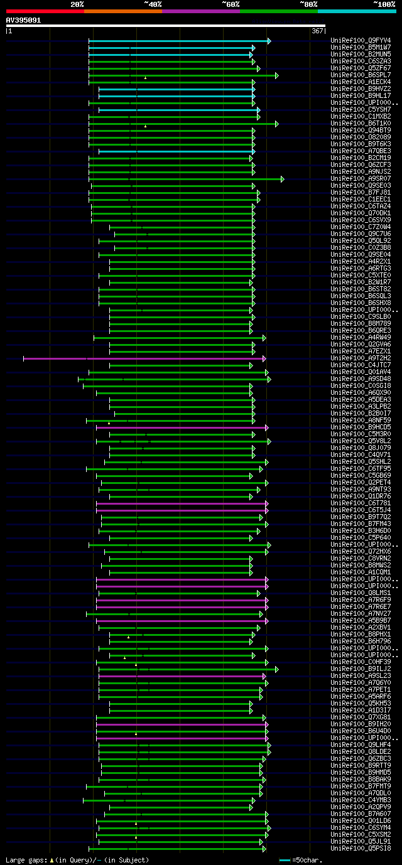Select label UniRef100_C6SYM4
The image size is (402, 865).
(361, 828)
